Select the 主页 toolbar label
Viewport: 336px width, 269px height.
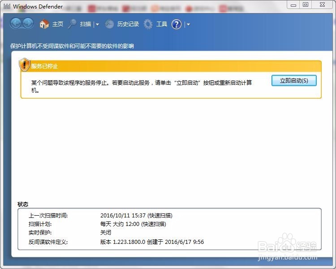click(58, 24)
